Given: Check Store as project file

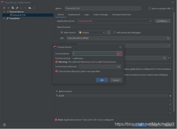Looking at the screenshot, I should pos(149,8).
